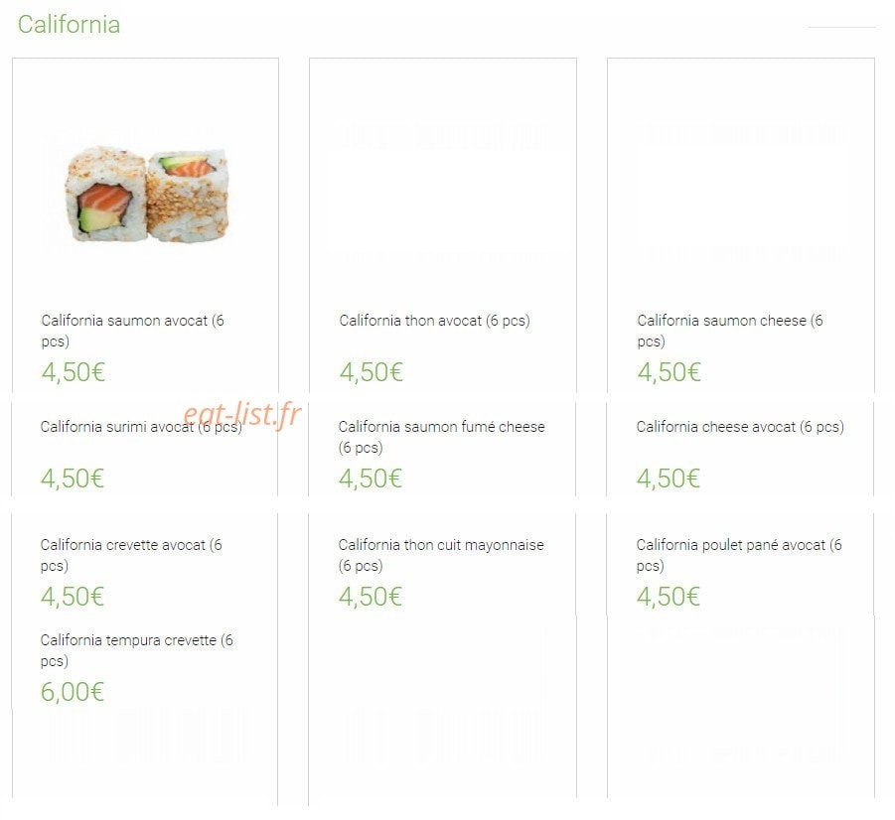Viewport: 895px width, 820px height.
Task: Open California saumon avocat (6 pcs) item
Action: (132, 331)
